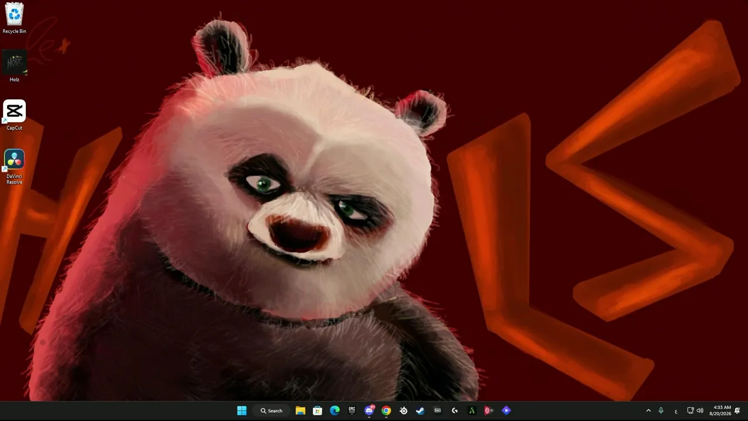
Task: Launch Steam from the taskbar
Action: [420, 410]
